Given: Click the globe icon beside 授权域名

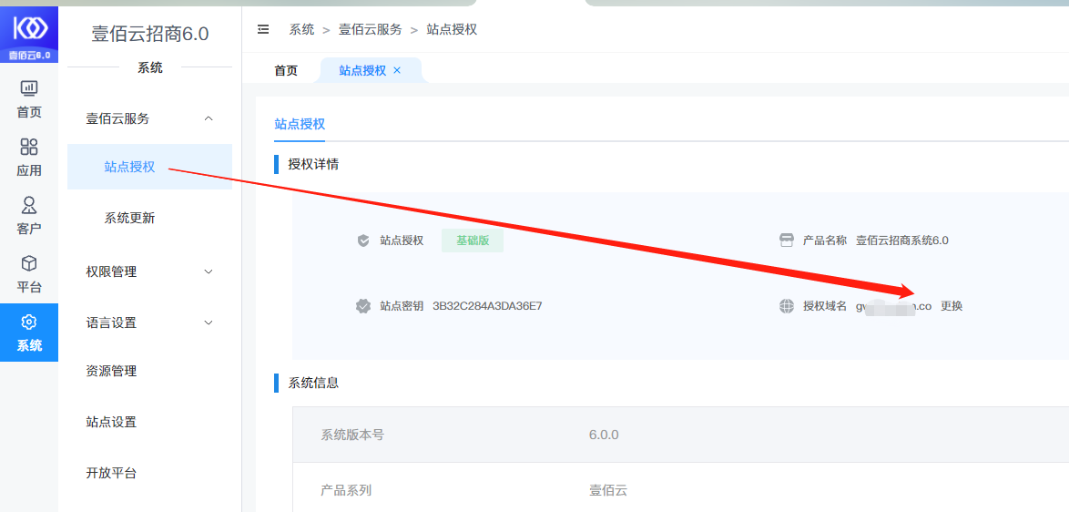Looking at the screenshot, I should 787,306.
